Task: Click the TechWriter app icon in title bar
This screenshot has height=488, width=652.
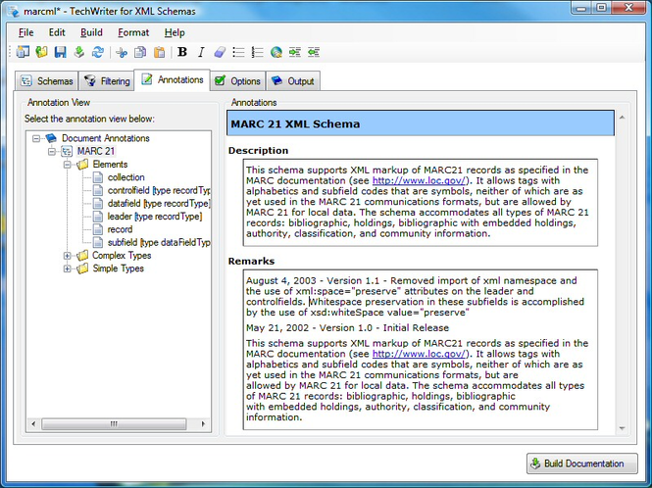Action: (14, 11)
